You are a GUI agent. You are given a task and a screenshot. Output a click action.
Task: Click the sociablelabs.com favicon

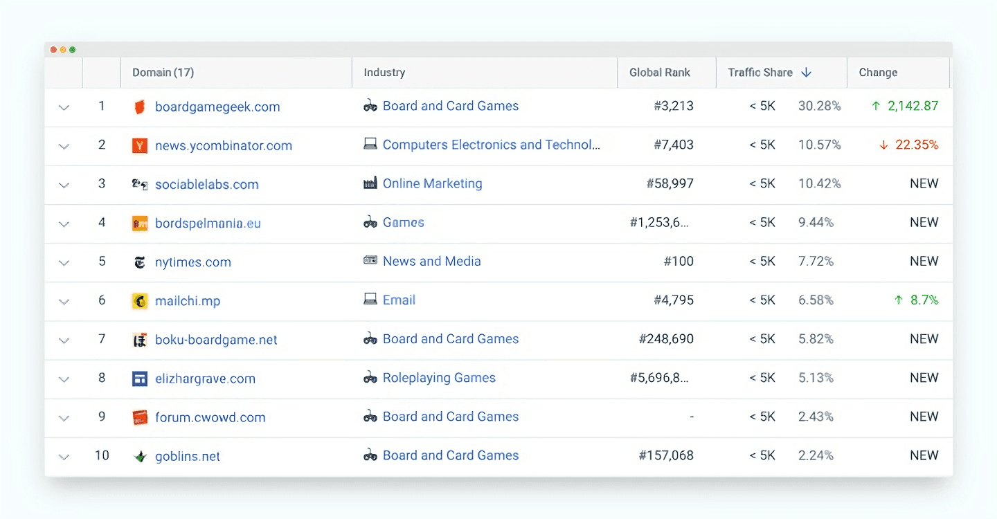tap(140, 184)
